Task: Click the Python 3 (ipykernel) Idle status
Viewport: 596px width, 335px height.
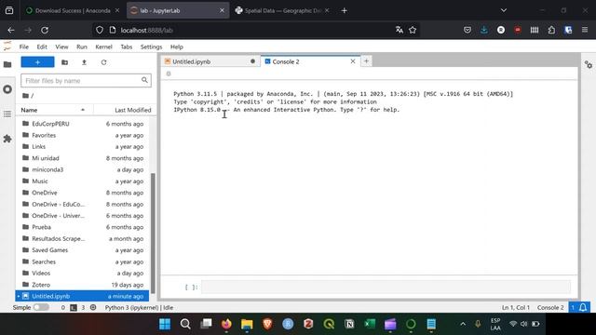Action: pos(139,308)
